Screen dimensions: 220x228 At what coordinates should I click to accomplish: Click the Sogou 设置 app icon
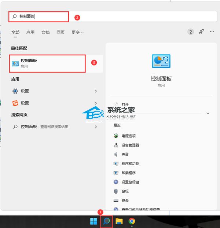[x=15, y=103]
